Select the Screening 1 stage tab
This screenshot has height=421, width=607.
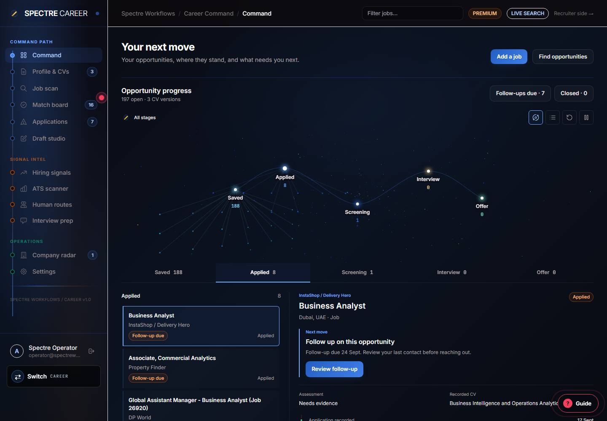click(x=357, y=272)
